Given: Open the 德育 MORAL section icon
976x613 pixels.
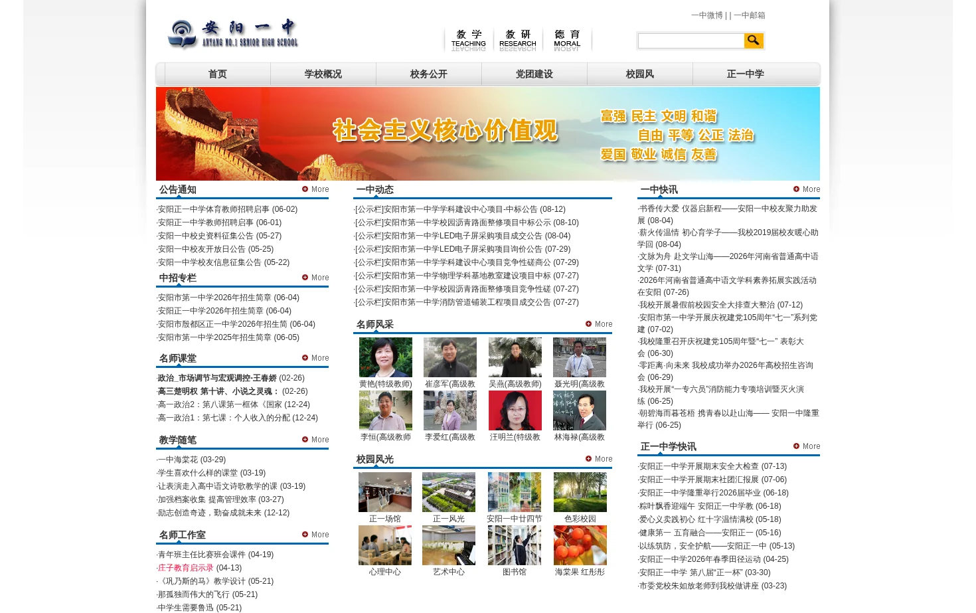Looking at the screenshot, I should pyautogui.click(x=567, y=39).
